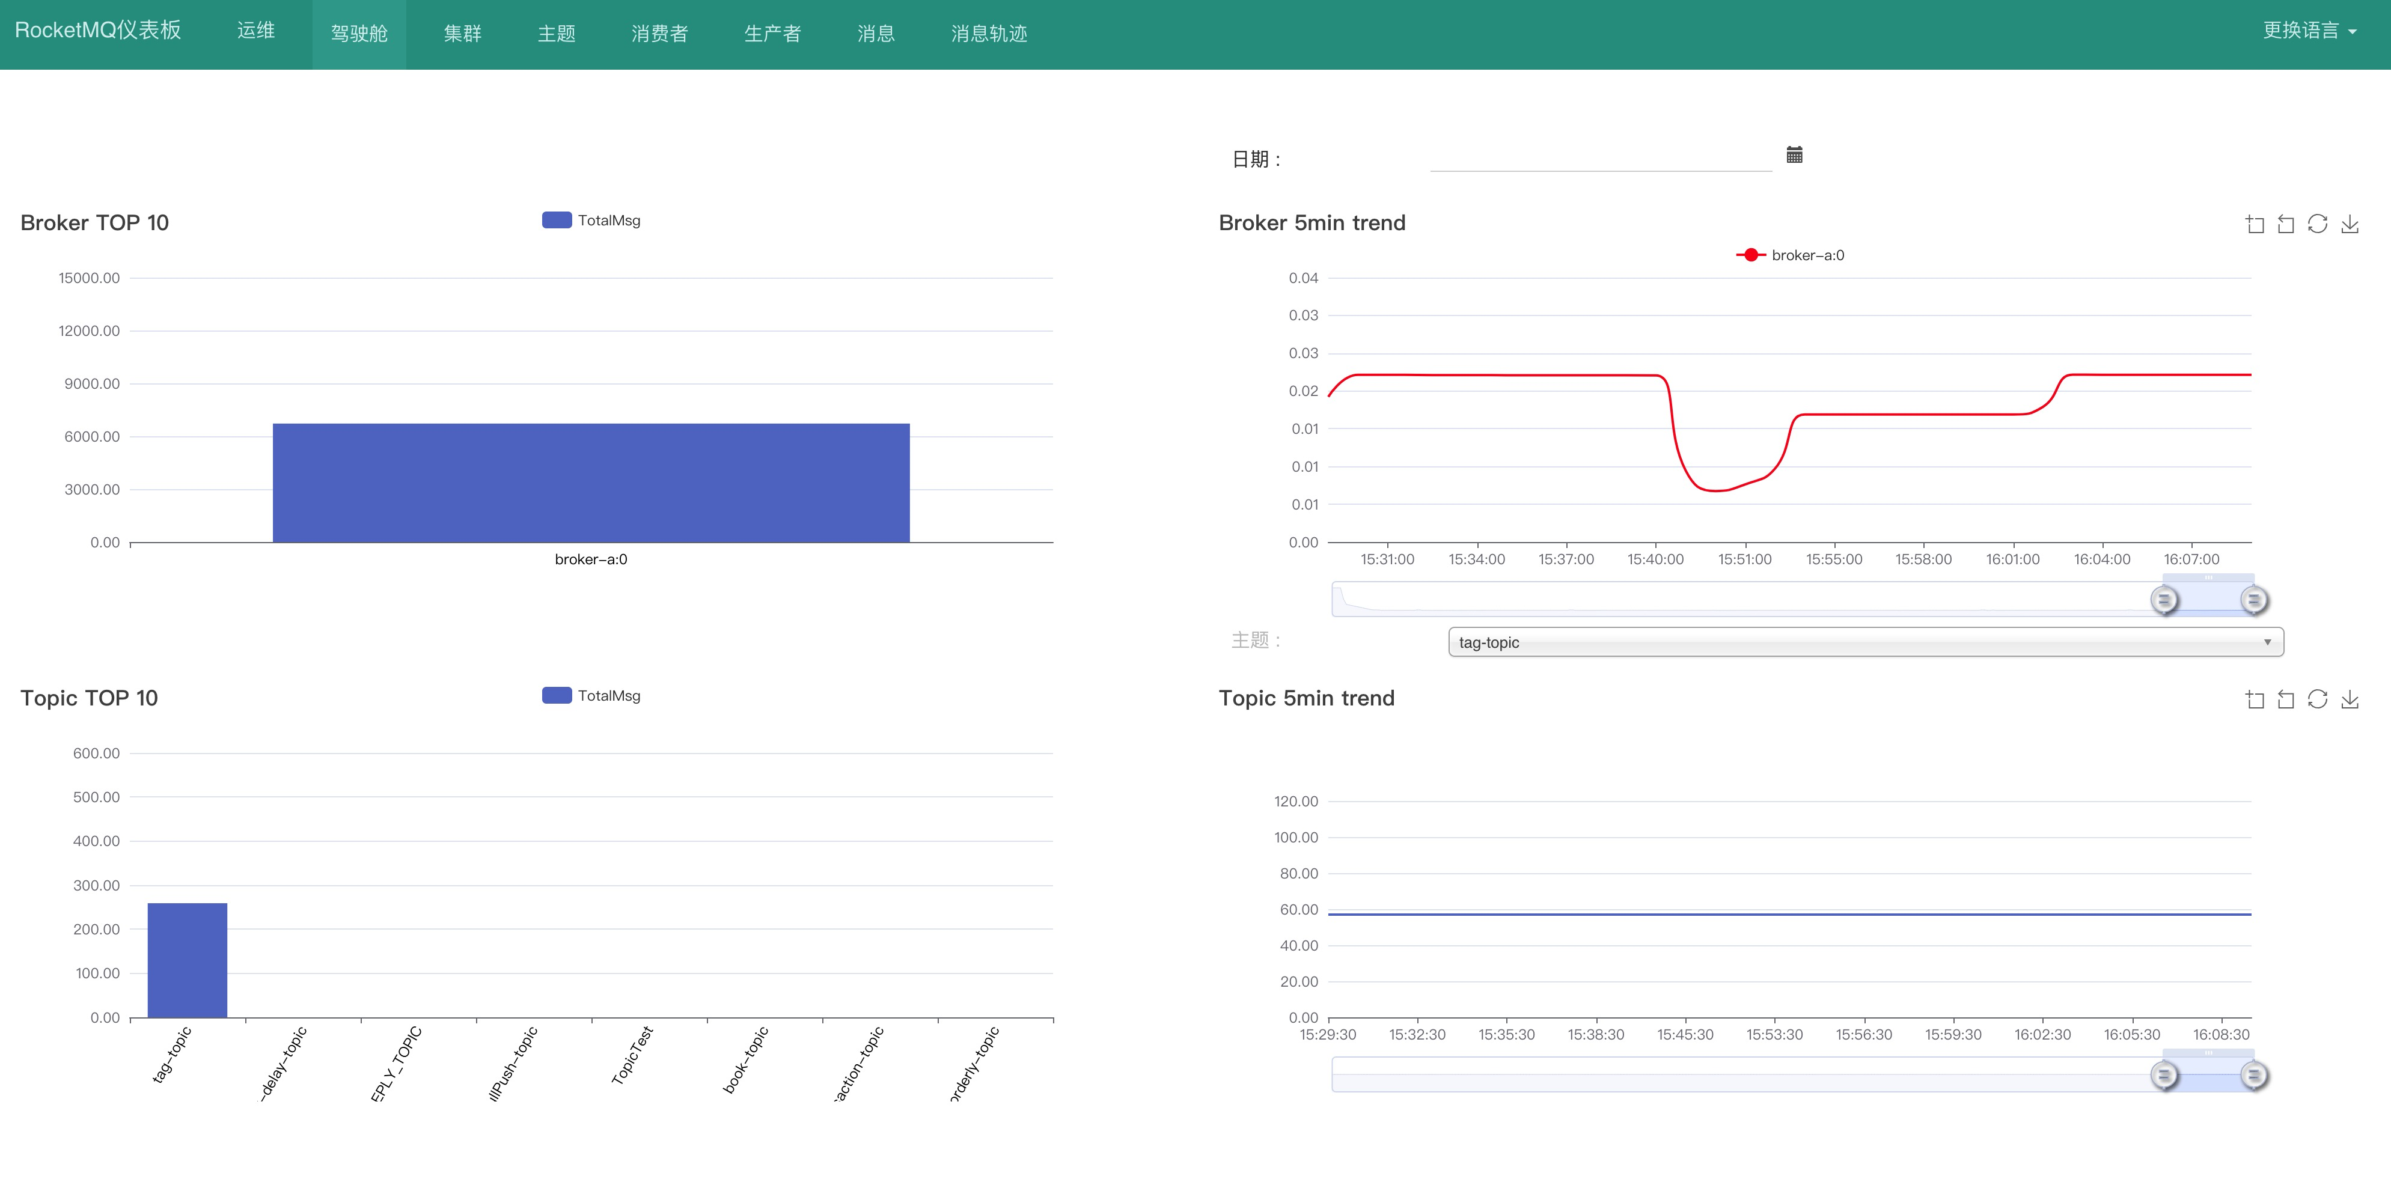The image size is (2391, 1185).
Task: Click Broker trend area zoom icon
Action: (x=2255, y=224)
